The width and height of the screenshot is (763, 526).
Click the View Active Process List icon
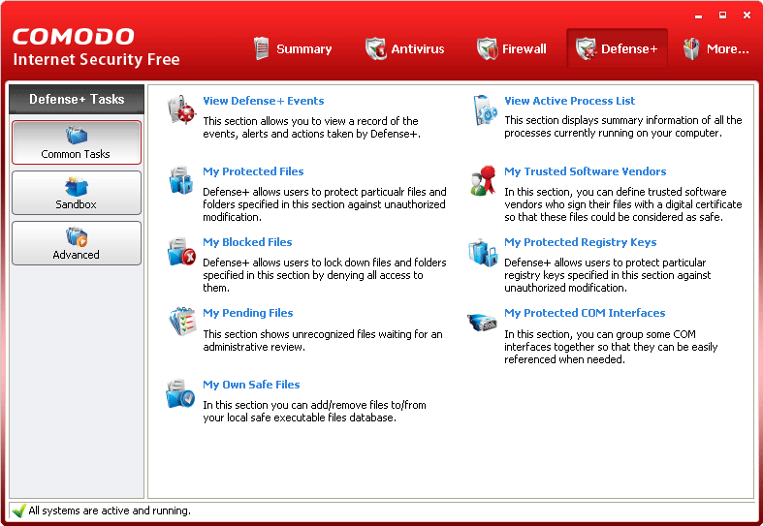click(485, 109)
